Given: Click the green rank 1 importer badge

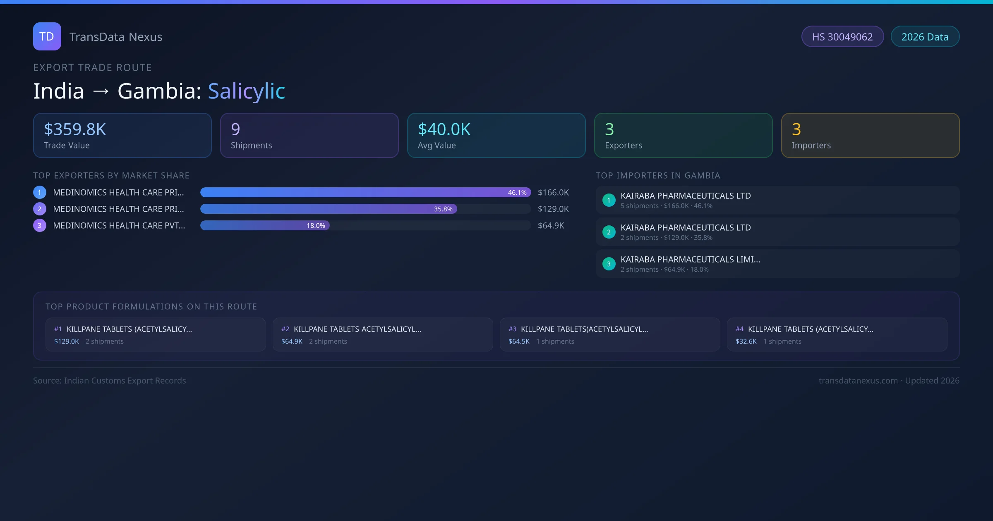Looking at the screenshot, I should (x=609, y=200).
